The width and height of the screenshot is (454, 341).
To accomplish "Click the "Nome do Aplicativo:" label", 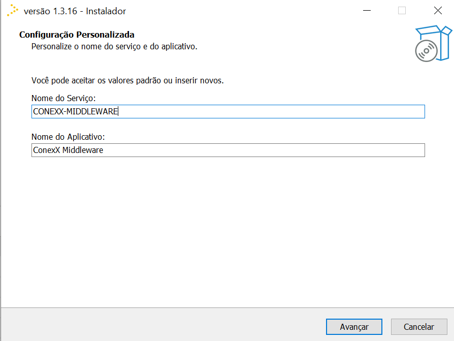I will pos(68,137).
